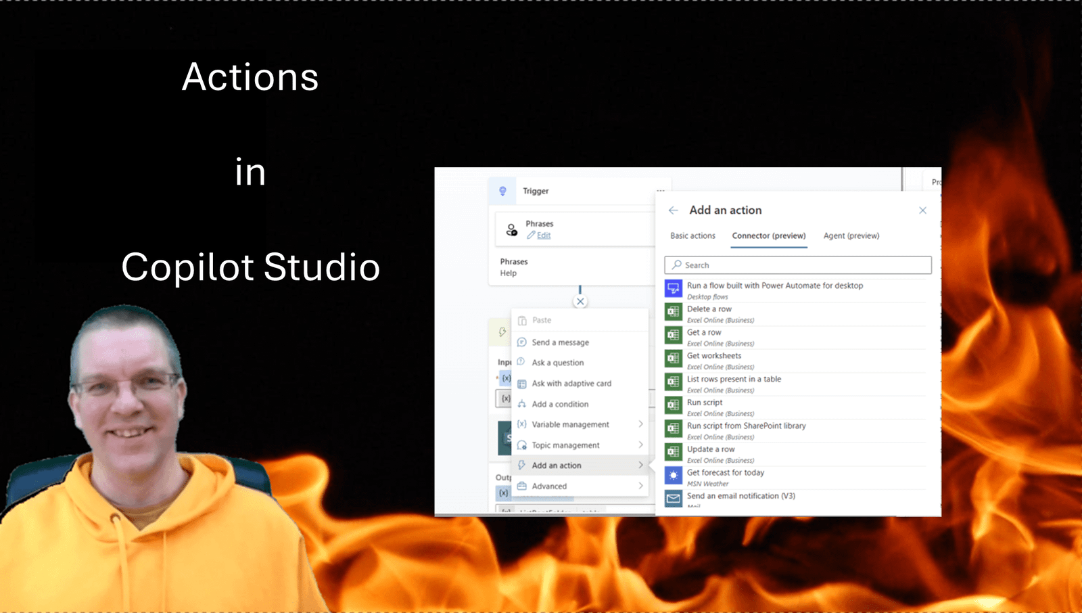Select Send an email notification (V3)
This screenshot has height=613, width=1082.
pos(741,496)
